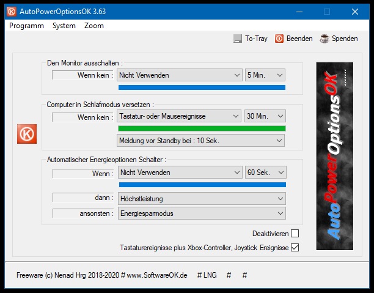Click the monitor section Wenn kein field
Image resolution: width=374 pixels, height=293 pixels.
pyautogui.click(x=82, y=75)
